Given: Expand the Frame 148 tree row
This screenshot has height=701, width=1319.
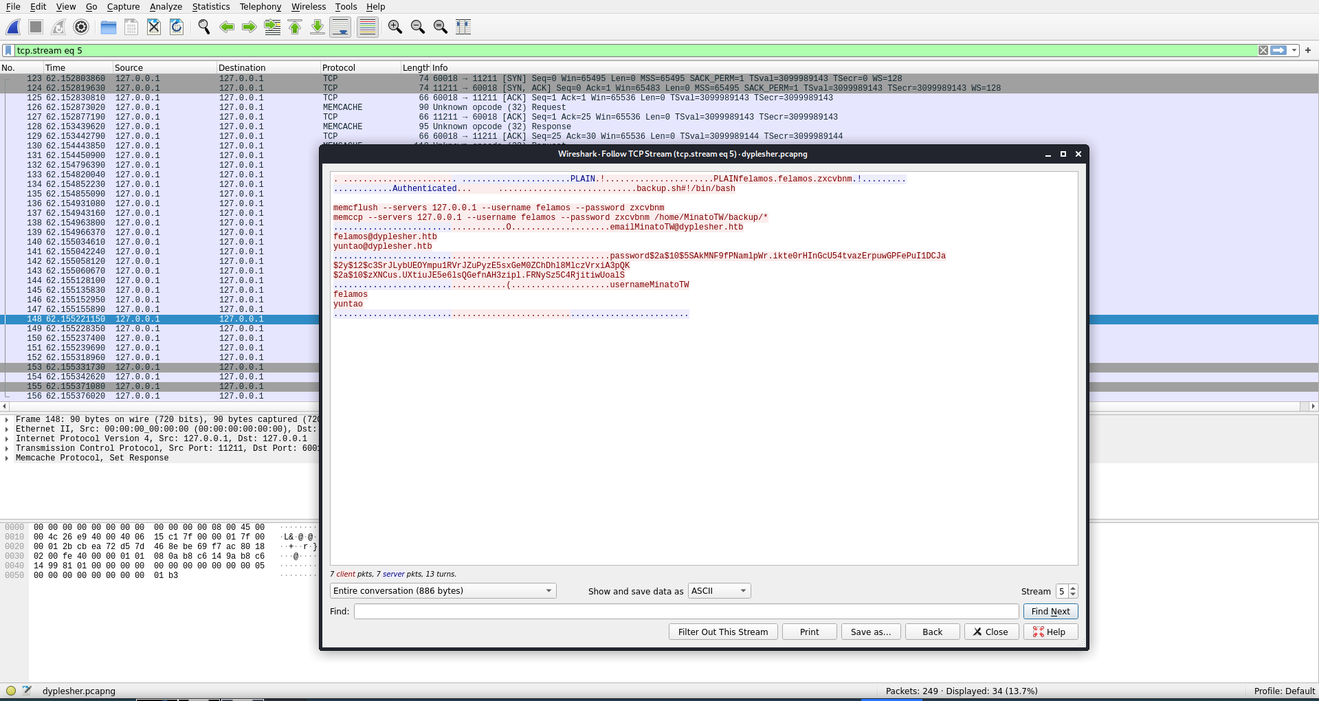Looking at the screenshot, I should pos(7,419).
